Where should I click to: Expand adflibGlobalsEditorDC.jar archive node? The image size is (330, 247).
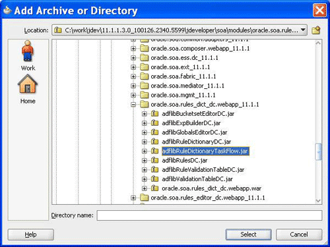(145, 132)
